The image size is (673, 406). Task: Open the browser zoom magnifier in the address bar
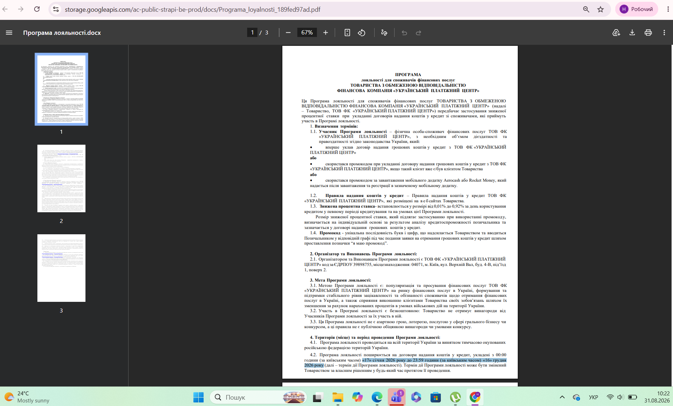point(586,9)
